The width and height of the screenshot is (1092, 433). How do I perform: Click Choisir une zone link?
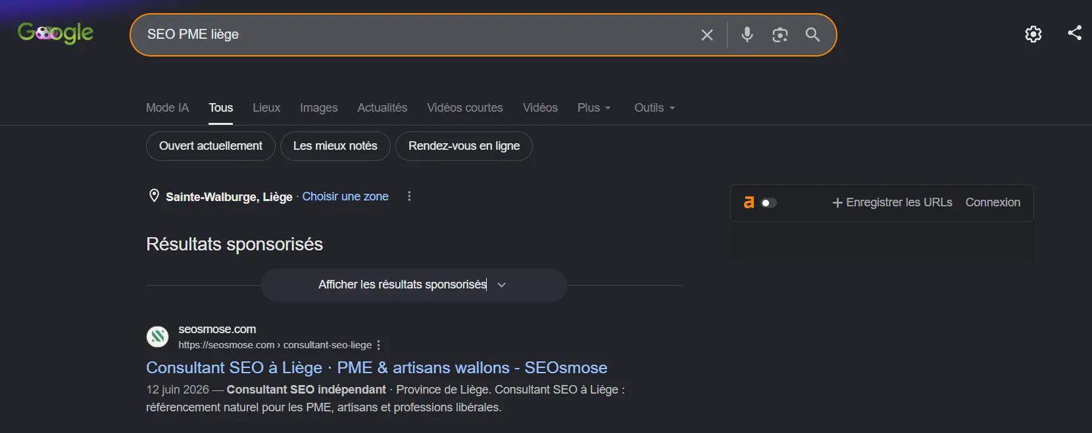[345, 196]
